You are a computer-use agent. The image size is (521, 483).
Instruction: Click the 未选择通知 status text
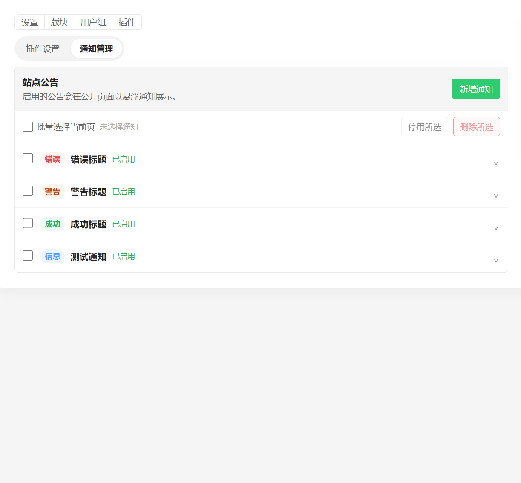[x=119, y=127]
